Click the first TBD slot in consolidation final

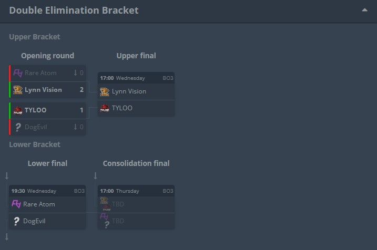click(x=118, y=204)
